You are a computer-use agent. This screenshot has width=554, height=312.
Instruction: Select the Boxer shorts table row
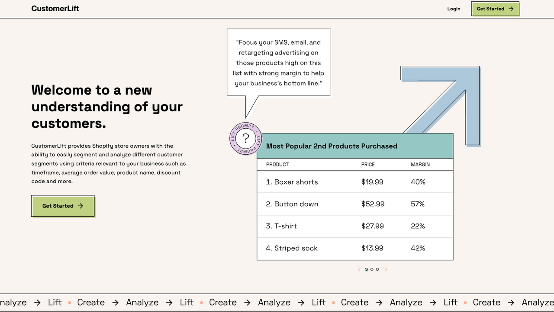355,182
